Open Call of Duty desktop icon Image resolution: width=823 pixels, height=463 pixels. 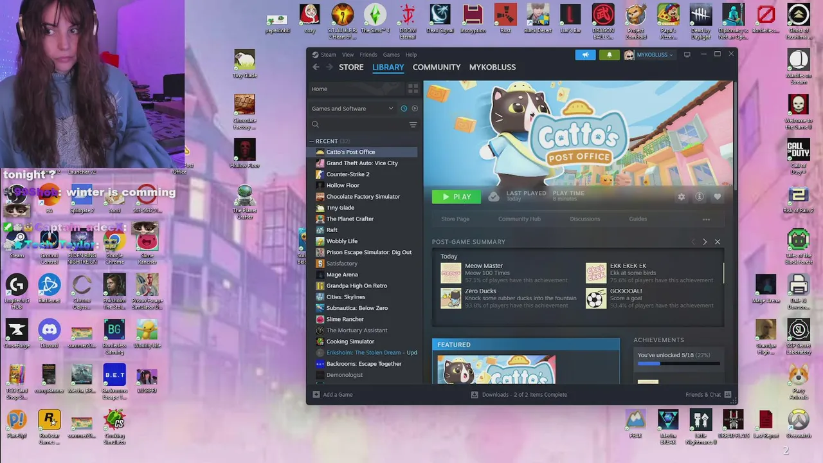coord(799,156)
